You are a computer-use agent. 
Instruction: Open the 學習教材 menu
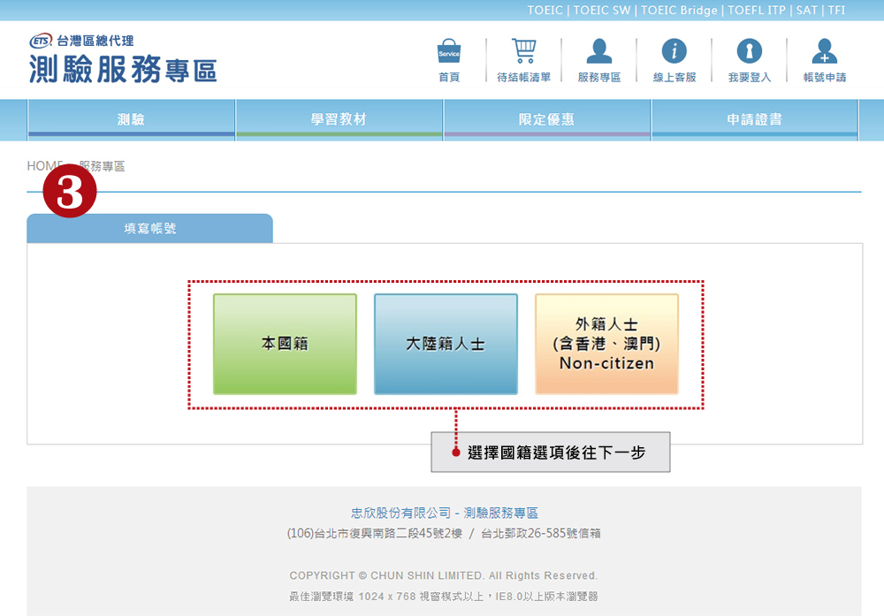coord(339,120)
